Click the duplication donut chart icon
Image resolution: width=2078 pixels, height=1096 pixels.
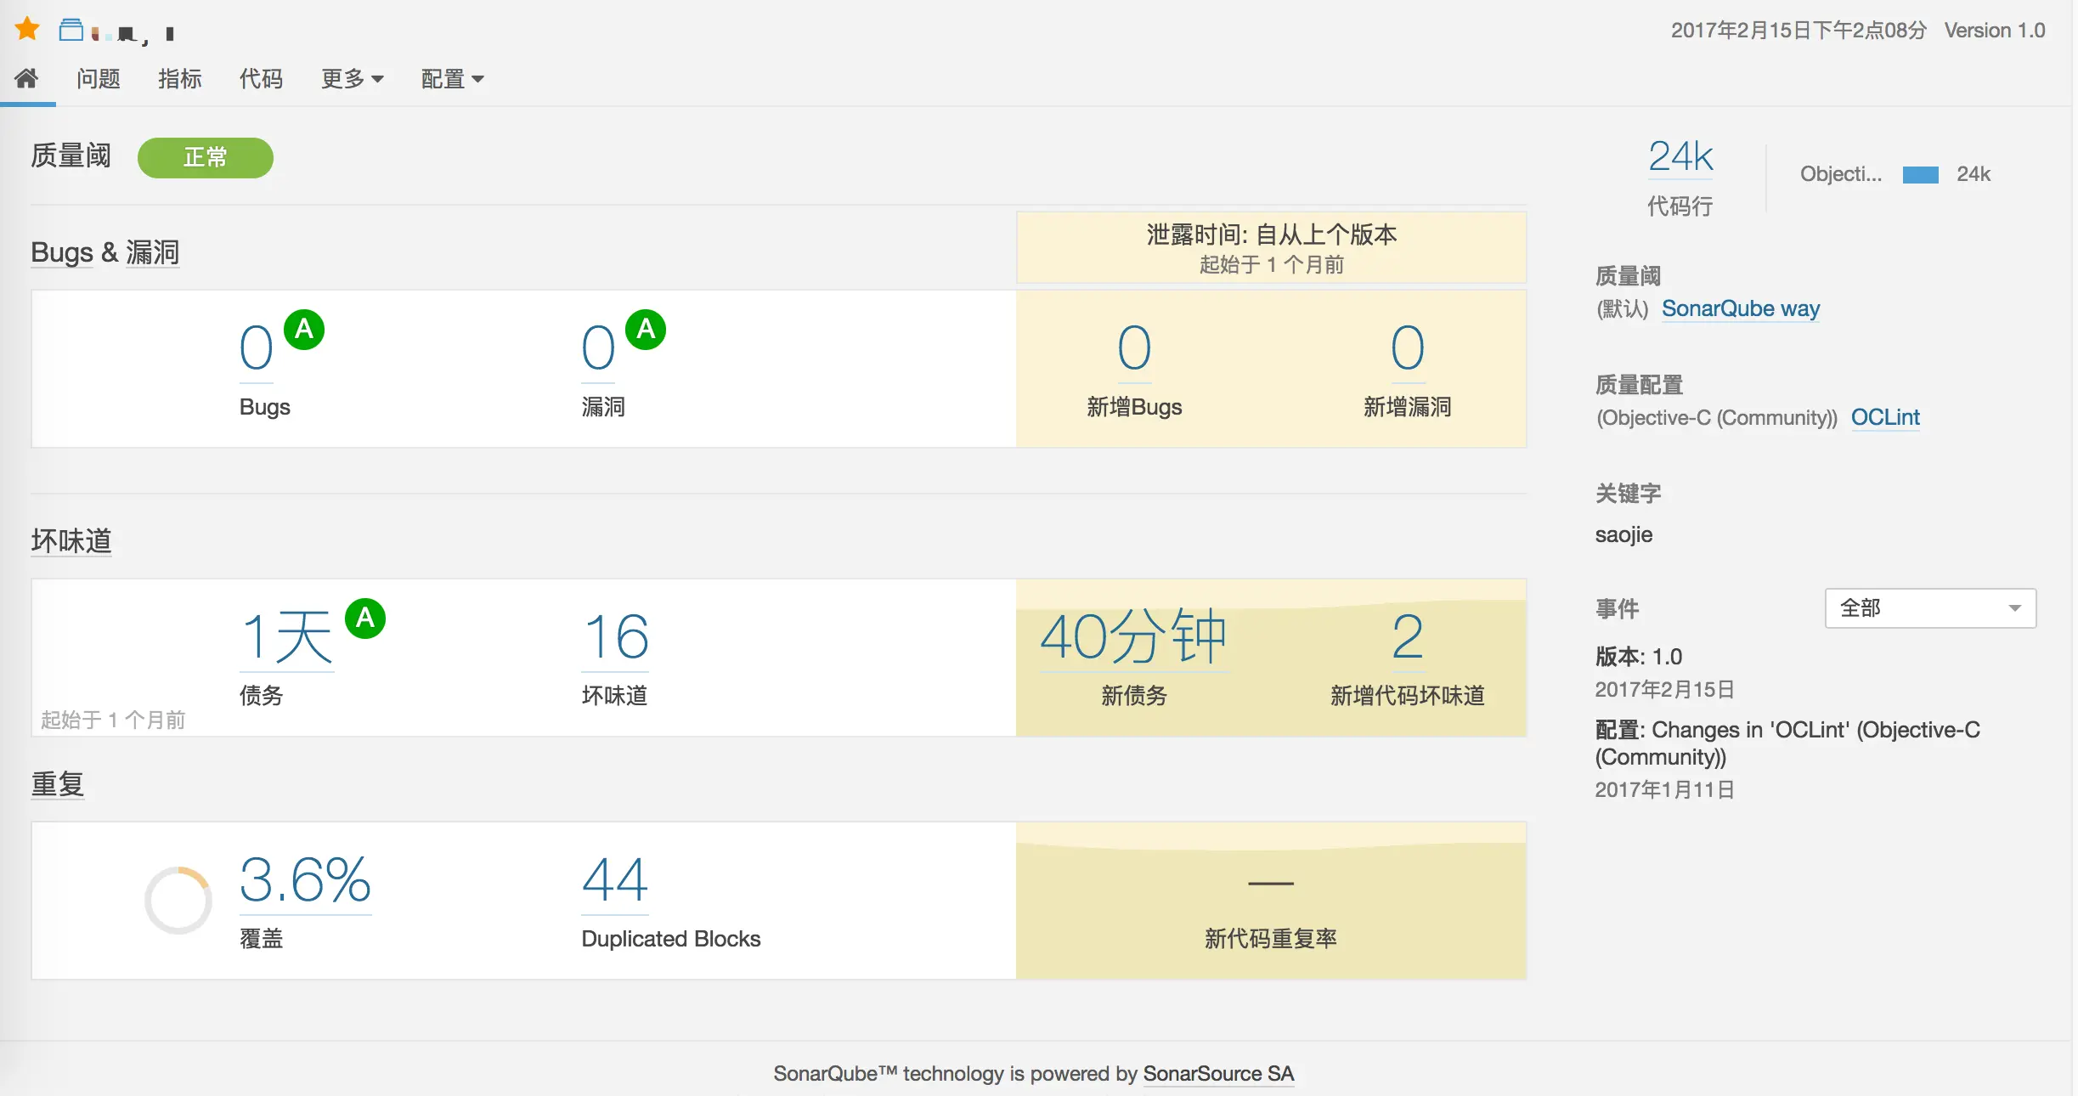point(178,900)
